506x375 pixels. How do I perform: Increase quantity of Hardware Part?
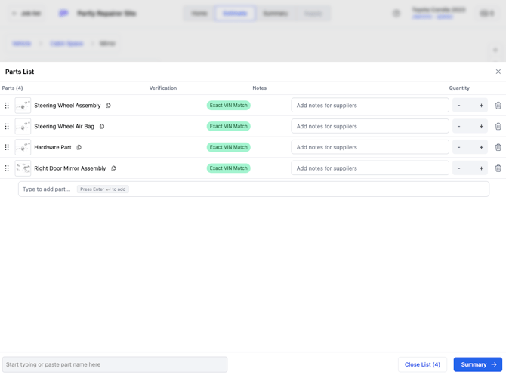481,147
